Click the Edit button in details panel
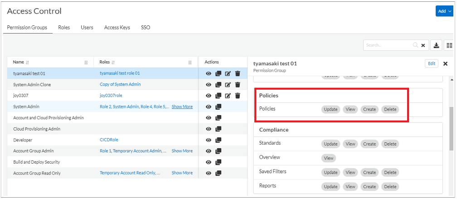Screen dimensions: 457x199 (x=431, y=64)
